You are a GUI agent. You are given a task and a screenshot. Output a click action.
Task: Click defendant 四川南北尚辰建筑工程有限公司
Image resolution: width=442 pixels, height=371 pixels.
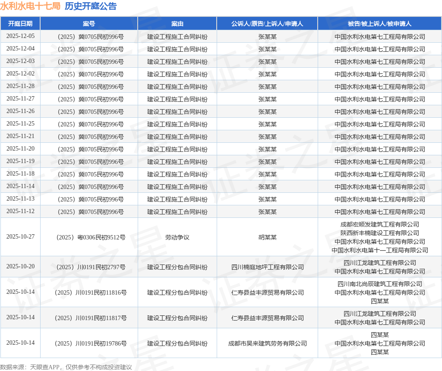click(380, 284)
